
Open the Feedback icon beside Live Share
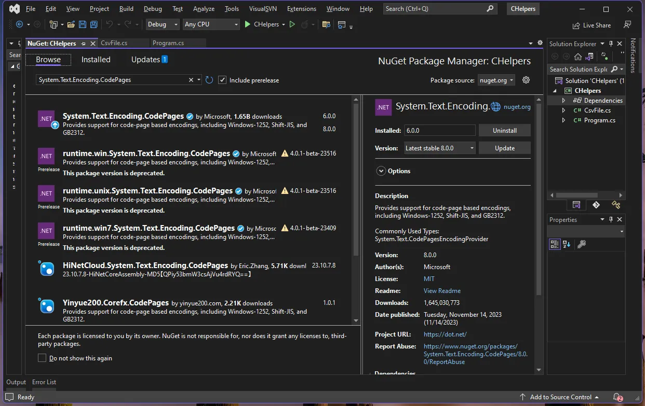(627, 25)
